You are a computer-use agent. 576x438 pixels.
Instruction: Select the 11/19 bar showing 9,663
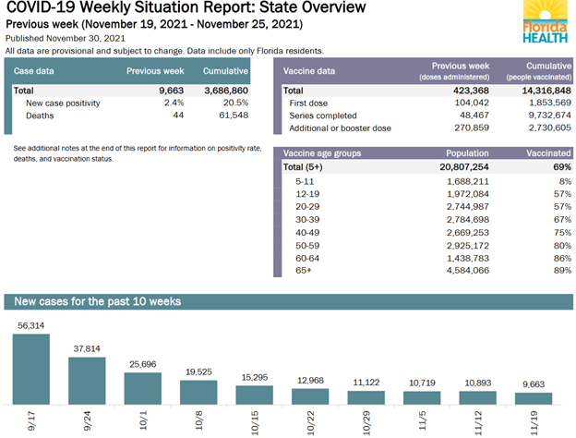click(x=533, y=398)
